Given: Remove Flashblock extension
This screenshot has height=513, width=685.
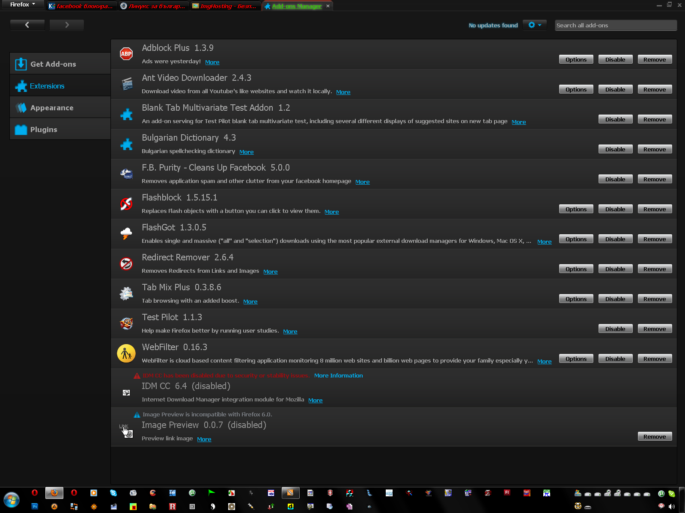Looking at the screenshot, I should pyautogui.click(x=655, y=209).
